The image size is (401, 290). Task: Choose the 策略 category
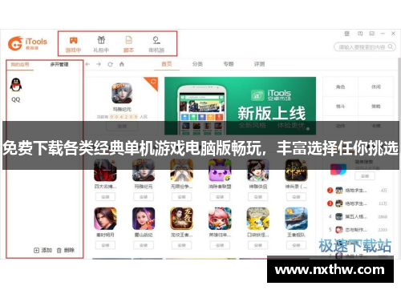point(376,107)
